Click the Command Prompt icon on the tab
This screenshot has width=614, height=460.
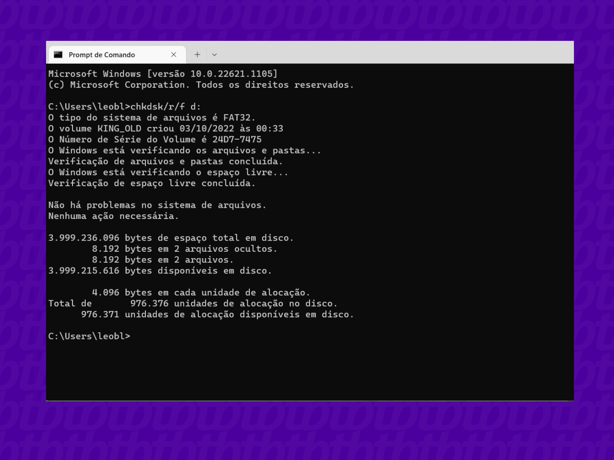[59, 55]
